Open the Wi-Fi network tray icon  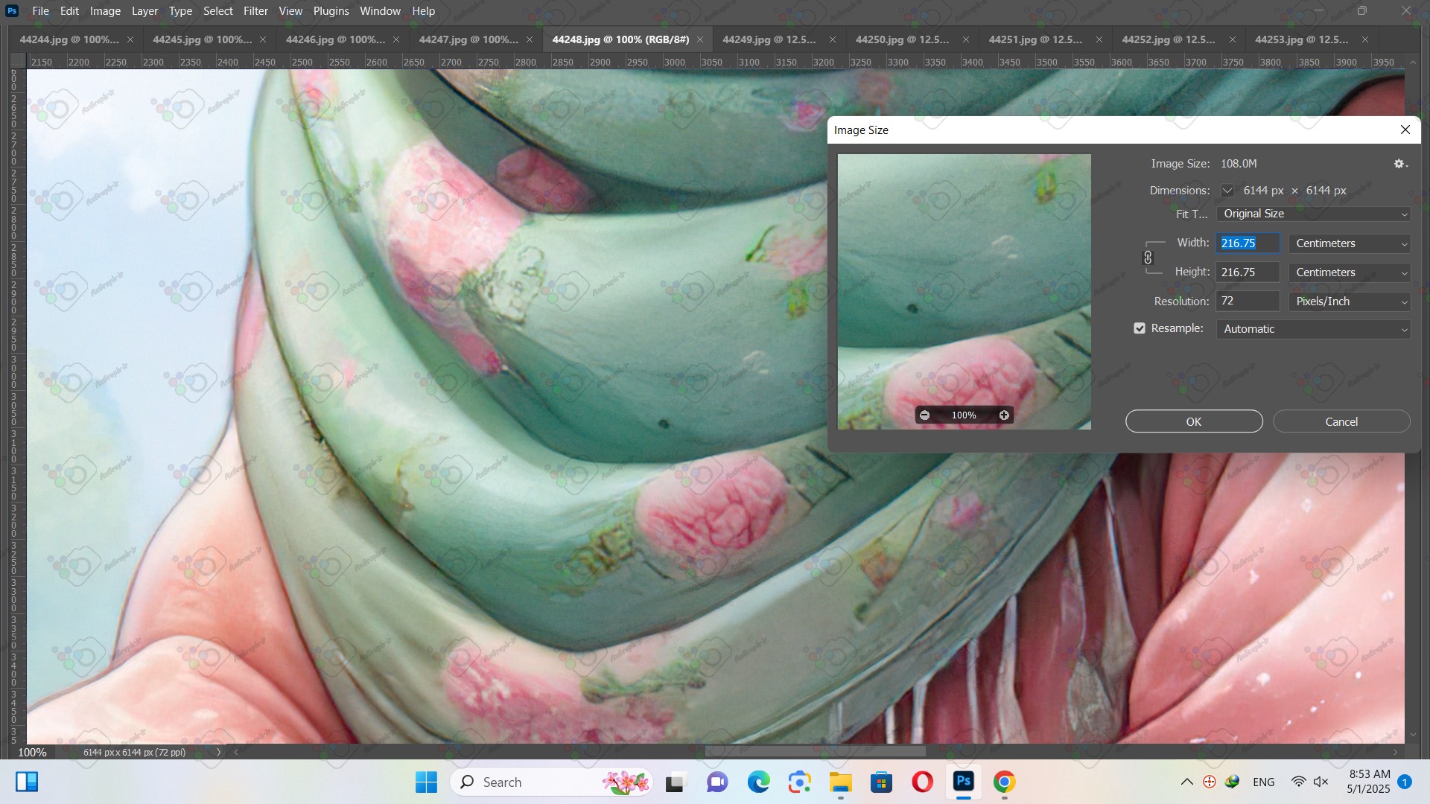(x=1298, y=782)
